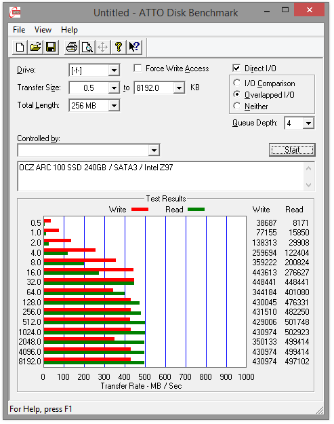The width and height of the screenshot is (334, 424).
Task: Click the read value 8171
Action: [301, 223]
